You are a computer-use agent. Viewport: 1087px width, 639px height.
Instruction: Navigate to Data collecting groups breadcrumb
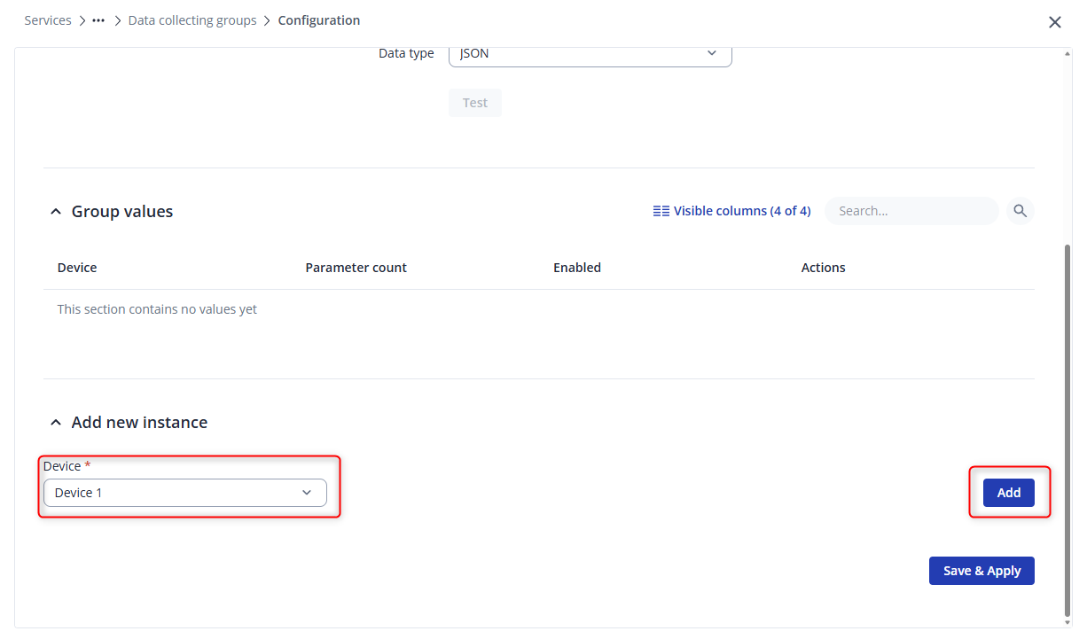(192, 20)
